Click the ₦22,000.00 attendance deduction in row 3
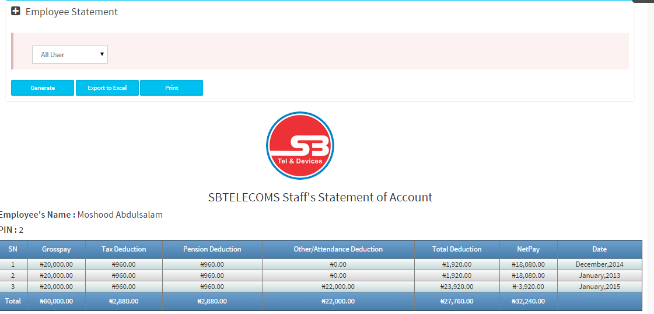The width and height of the screenshot is (654, 314). click(338, 287)
